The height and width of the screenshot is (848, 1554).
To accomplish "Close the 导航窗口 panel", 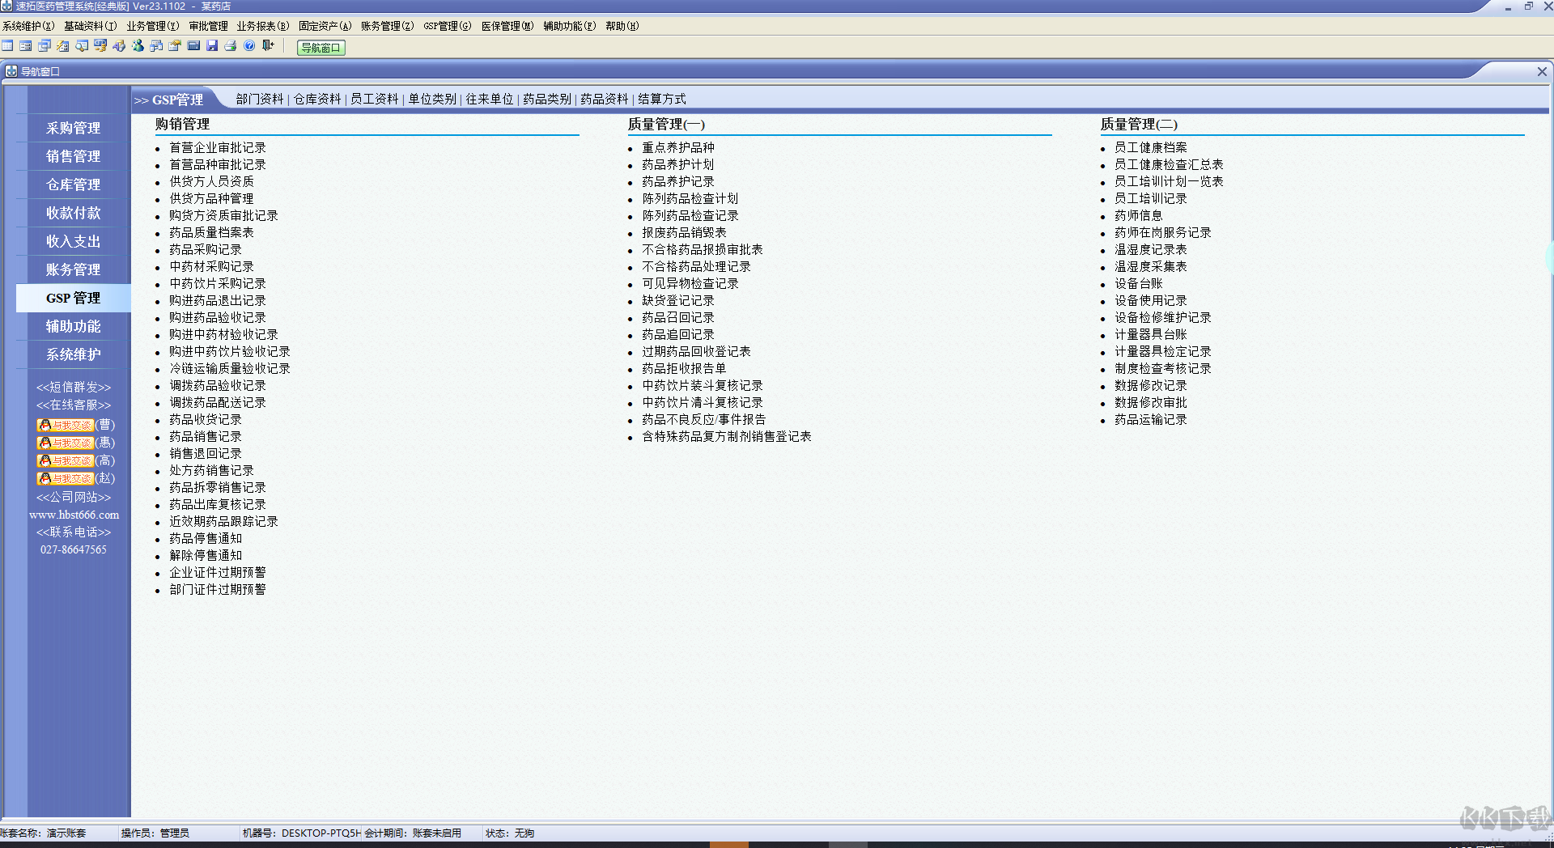I will coord(1542,71).
